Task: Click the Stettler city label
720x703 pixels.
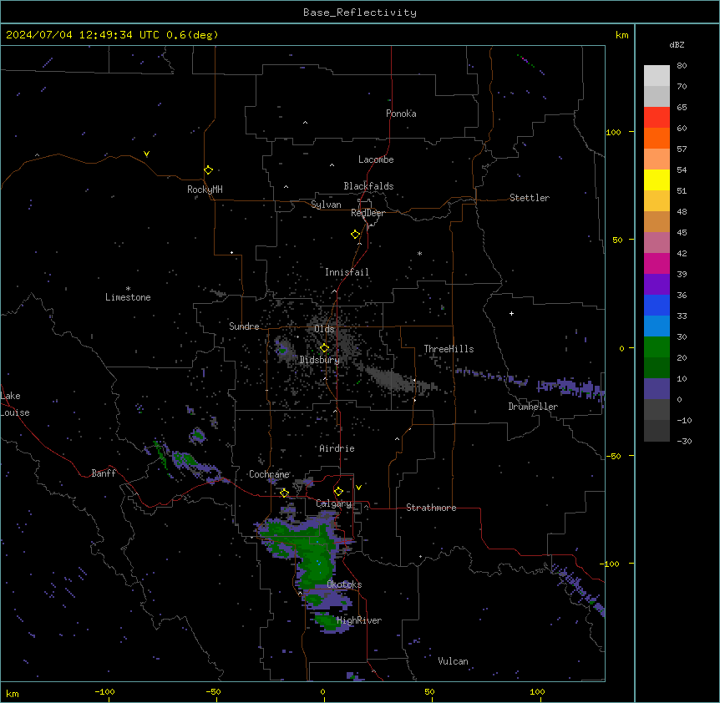Action: (530, 198)
